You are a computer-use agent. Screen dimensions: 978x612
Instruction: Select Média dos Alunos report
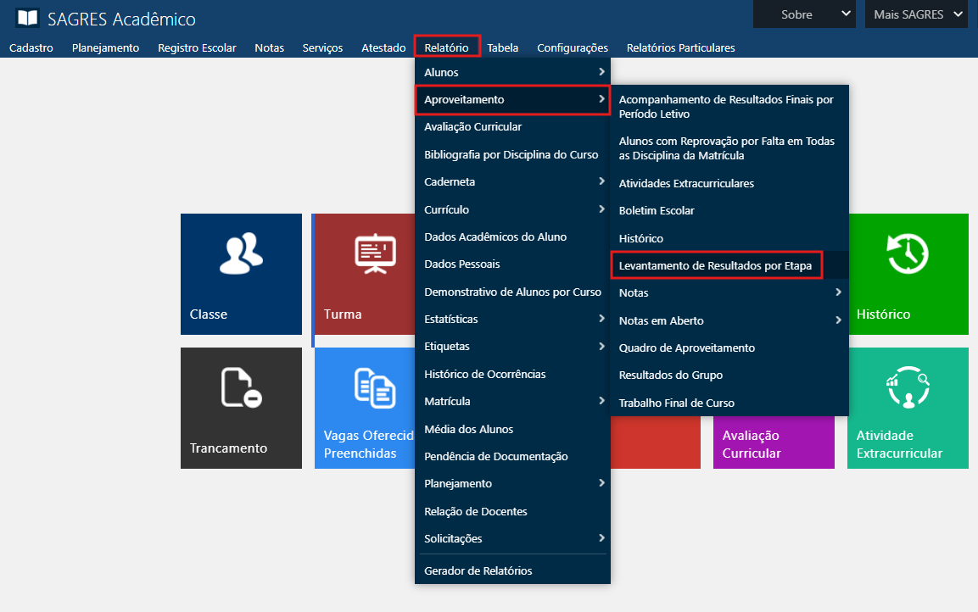468,429
